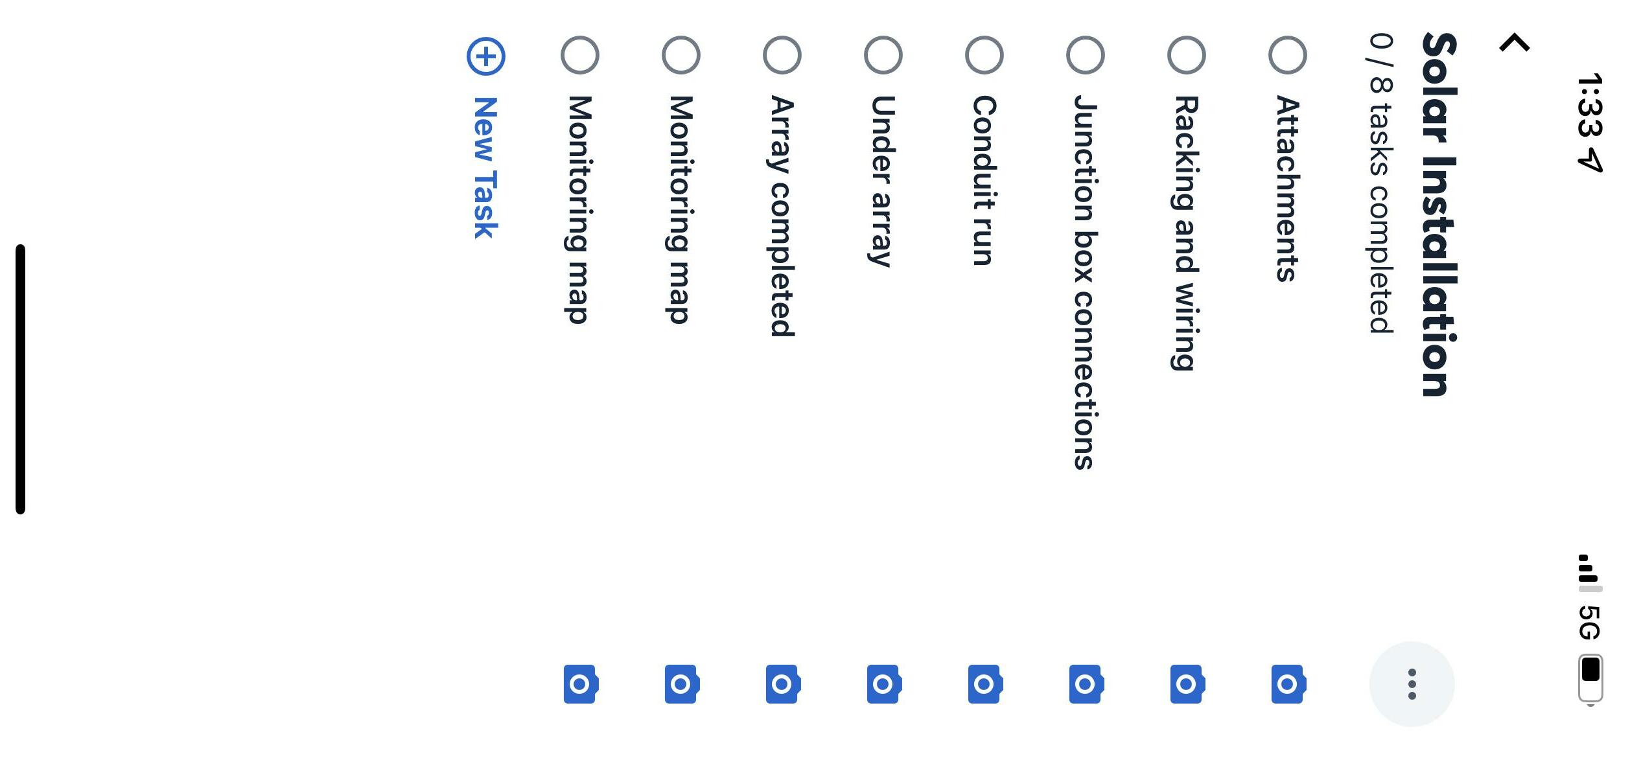Open the Junction box connections task
1641x758 pixels.
[x=1084, y=282]
